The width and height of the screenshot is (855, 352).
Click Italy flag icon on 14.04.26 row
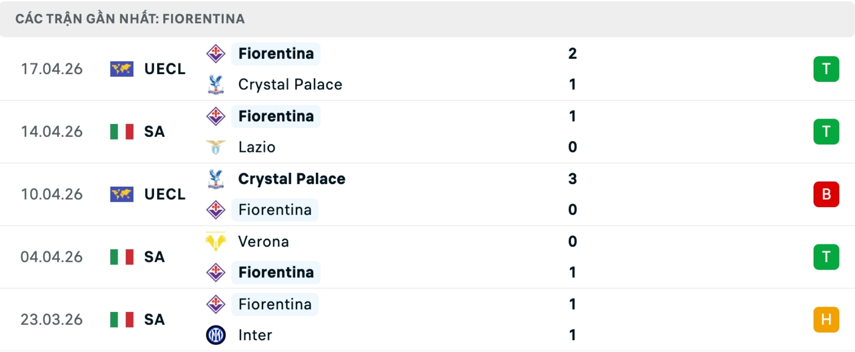[x=122, y=132]
